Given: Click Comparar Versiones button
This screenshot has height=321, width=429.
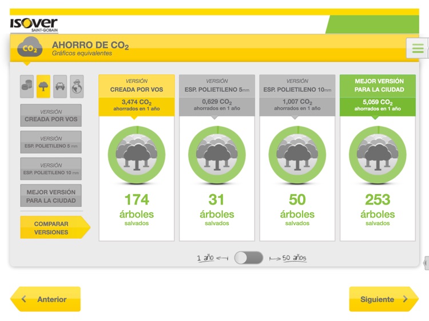Looking at the screenshot, I should point(55,227).
